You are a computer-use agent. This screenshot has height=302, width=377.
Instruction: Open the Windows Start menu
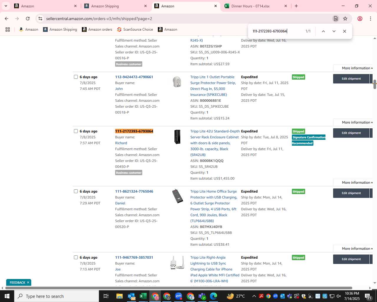(x=7, y=296)
